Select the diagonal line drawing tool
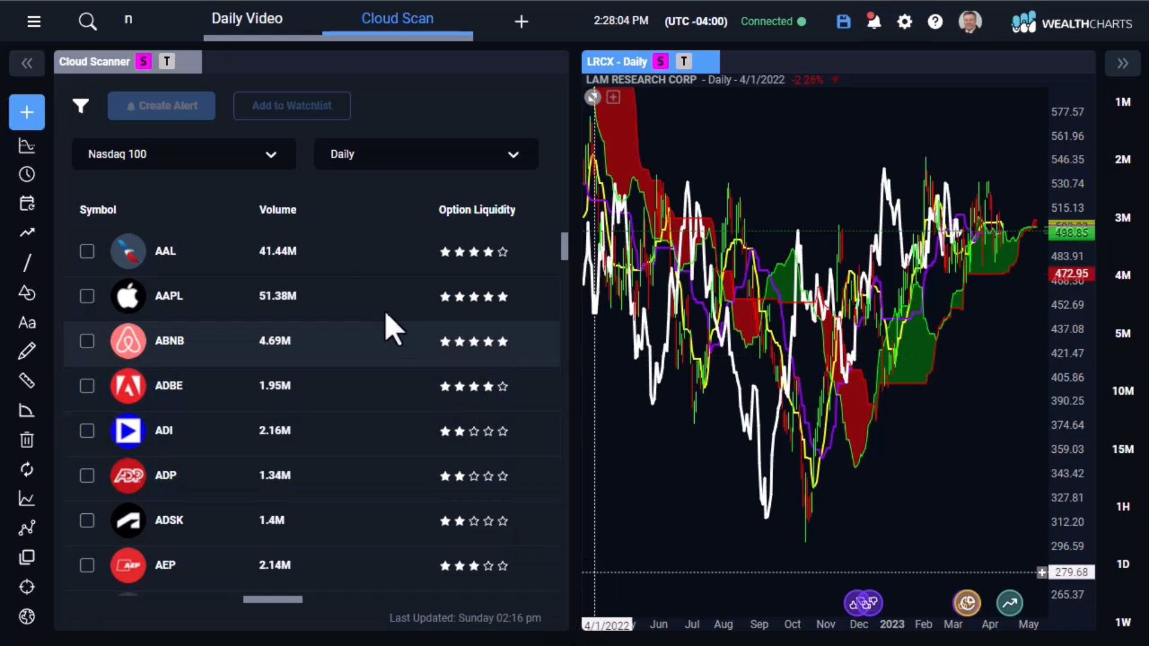 (27, 263)
